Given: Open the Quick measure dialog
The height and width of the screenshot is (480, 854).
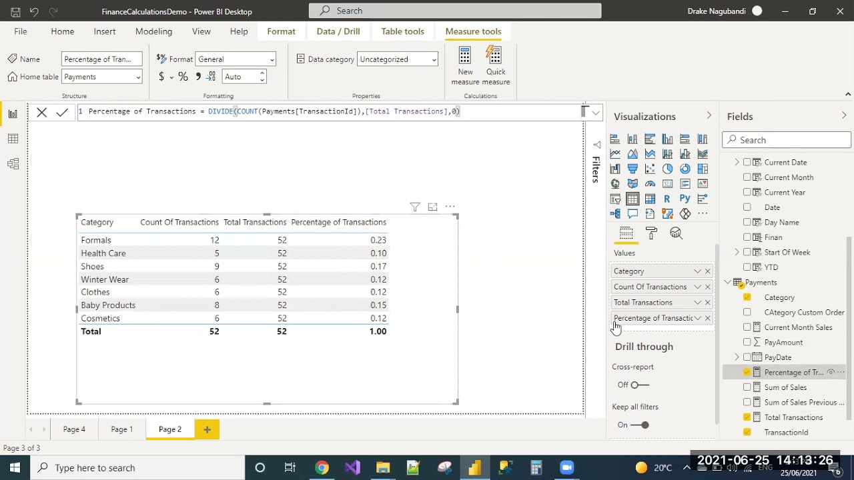Looking at the screenshot, I should [x=496, y=65].
